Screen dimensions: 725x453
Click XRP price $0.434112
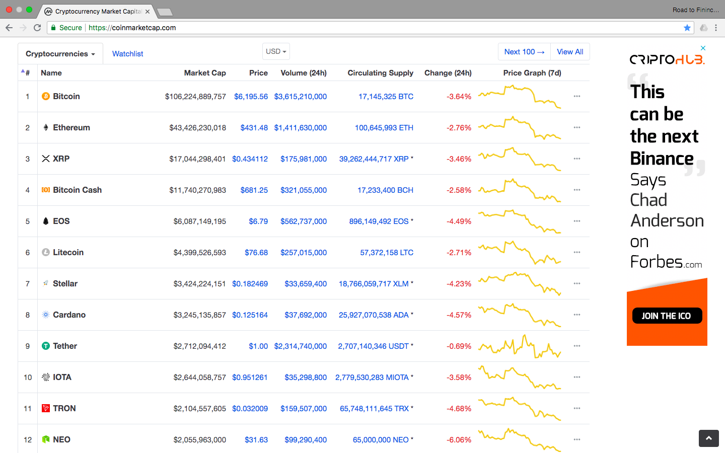tap(250, 159)
